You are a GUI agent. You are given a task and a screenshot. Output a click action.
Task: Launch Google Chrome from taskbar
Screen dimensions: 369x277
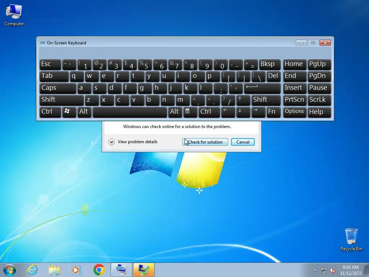(99, 270)
